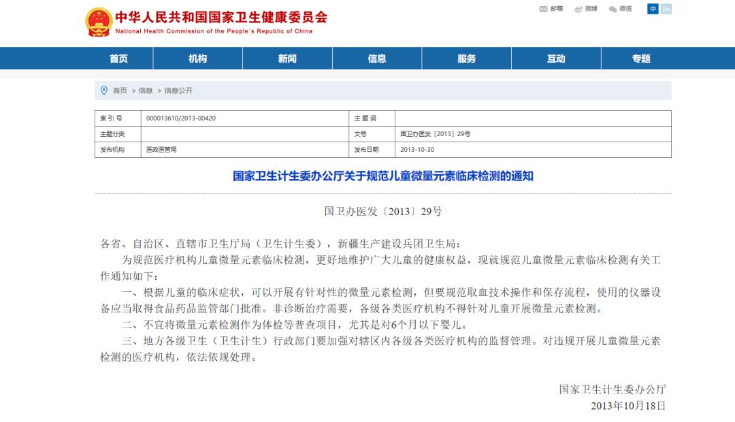Click the 信息公开 breadcrumb link
The height and width of the screenshot is (422, 735).
180,91
